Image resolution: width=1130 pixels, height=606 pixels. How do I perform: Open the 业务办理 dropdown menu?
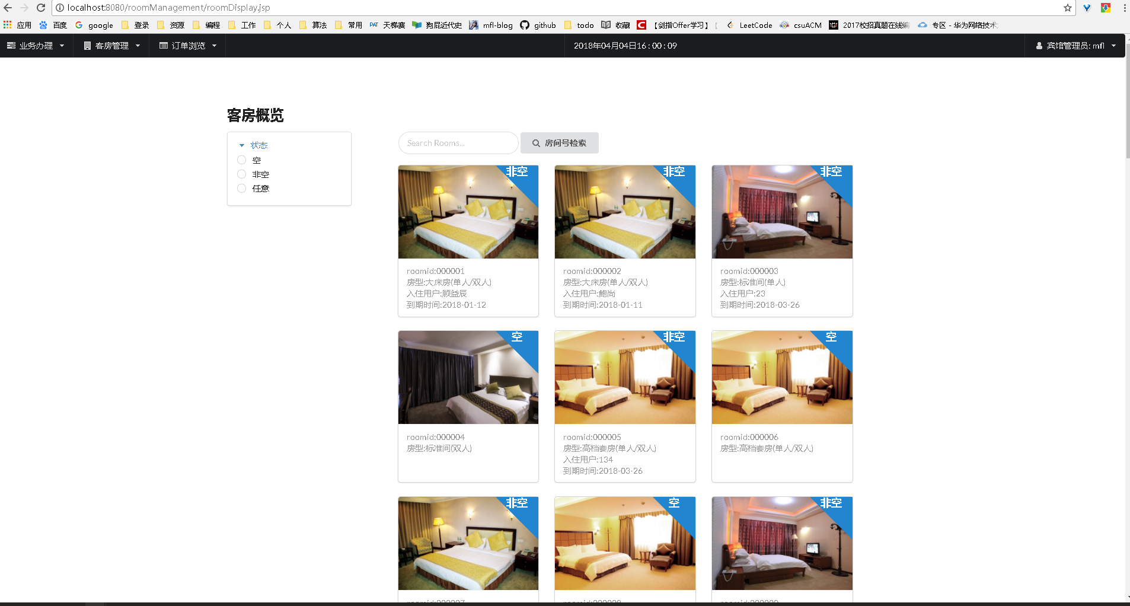click(36, 46)
